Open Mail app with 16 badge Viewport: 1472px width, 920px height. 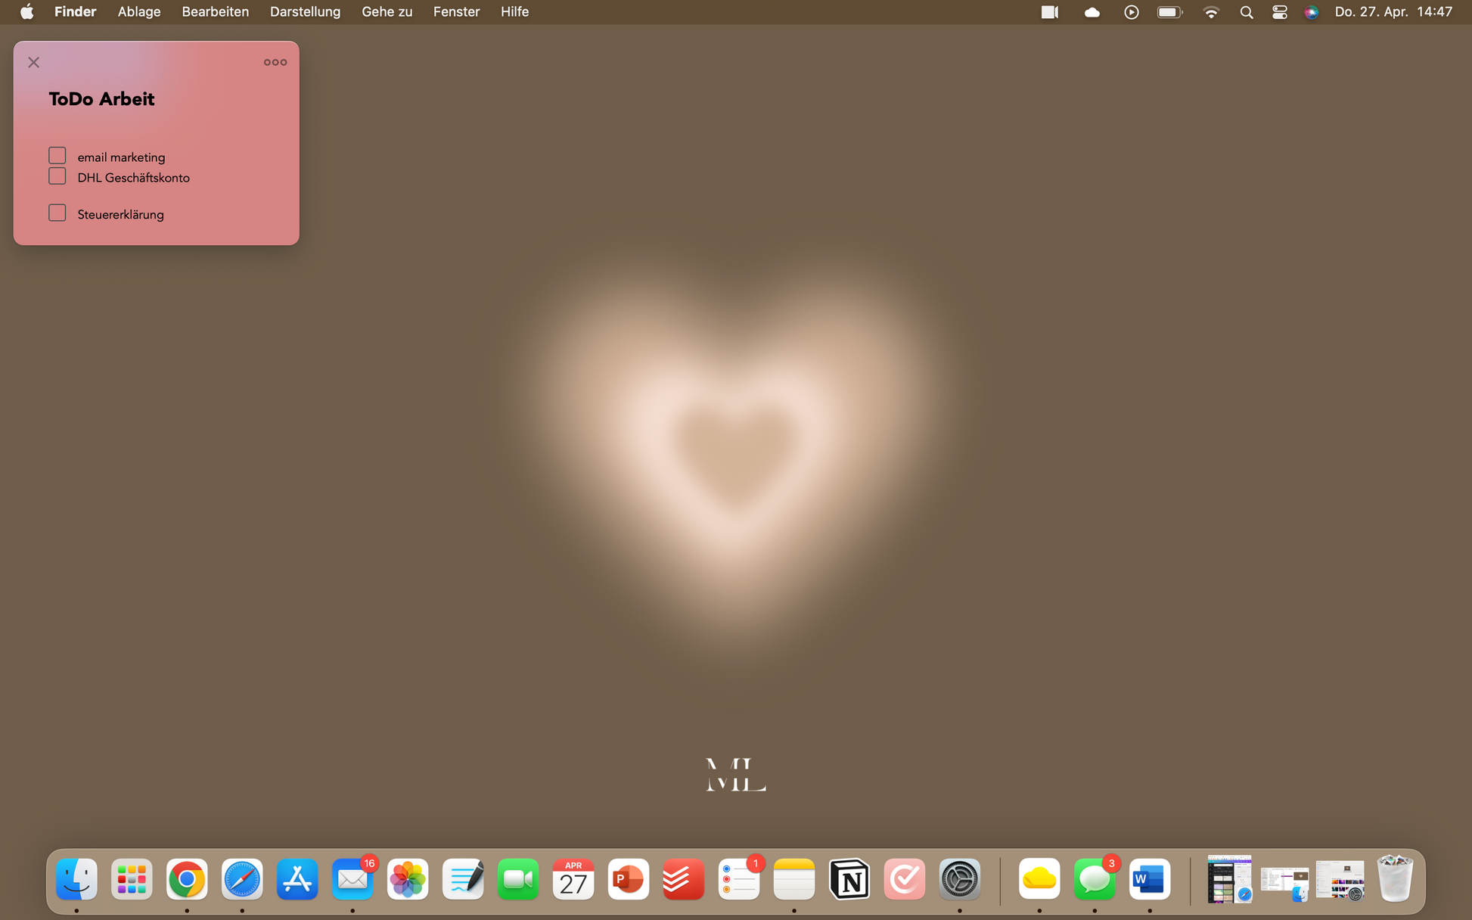click(352, 880)
